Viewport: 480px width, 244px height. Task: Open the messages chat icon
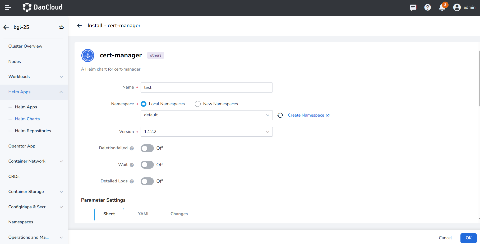click(x=413, y=7)
